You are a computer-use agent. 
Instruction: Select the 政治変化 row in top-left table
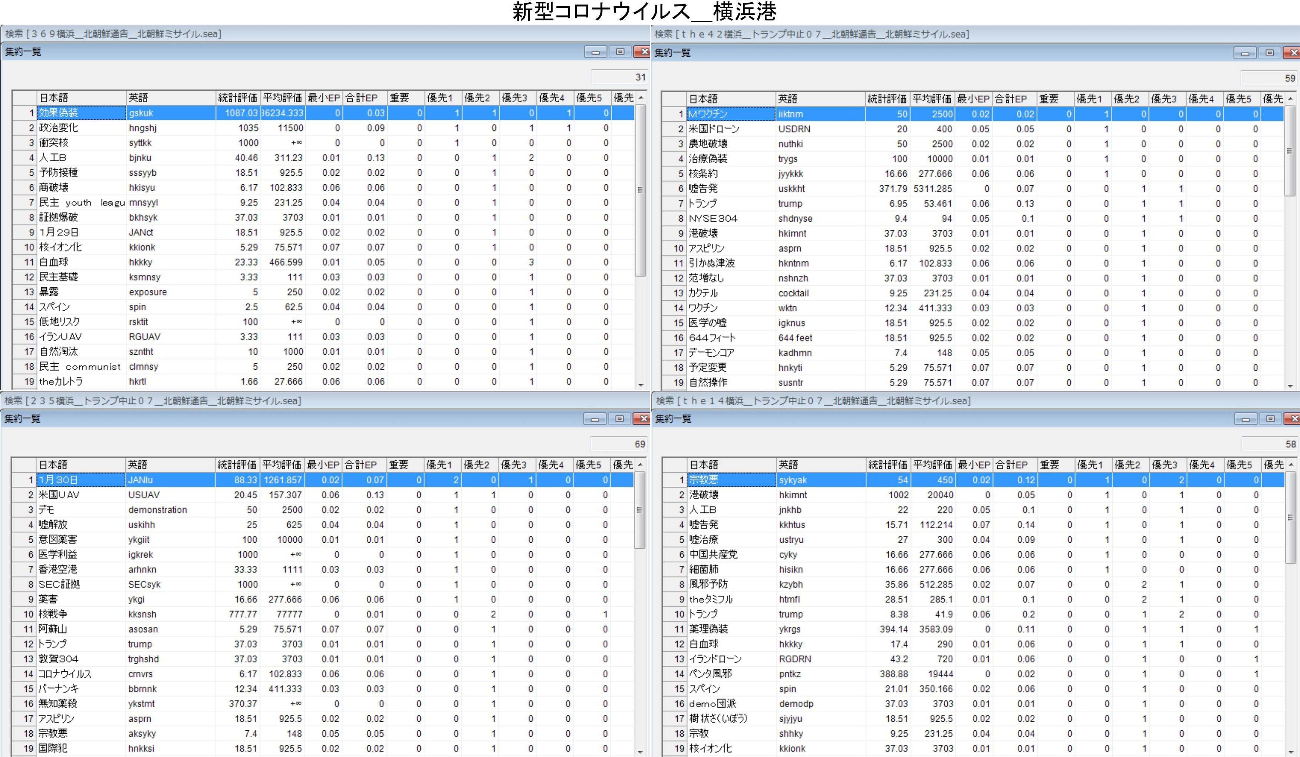[59, 128]
